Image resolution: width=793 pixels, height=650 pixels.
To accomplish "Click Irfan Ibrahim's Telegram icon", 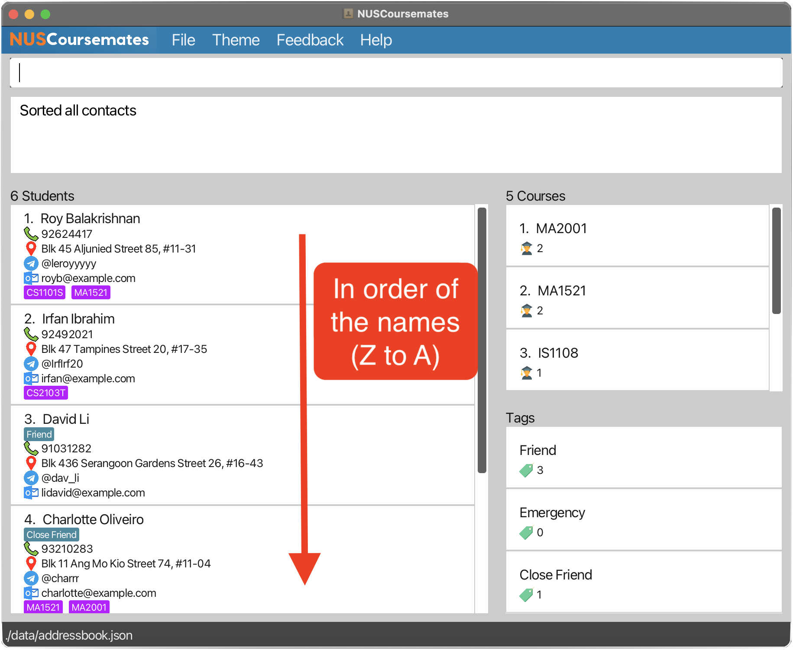I will tap(31, 364).
